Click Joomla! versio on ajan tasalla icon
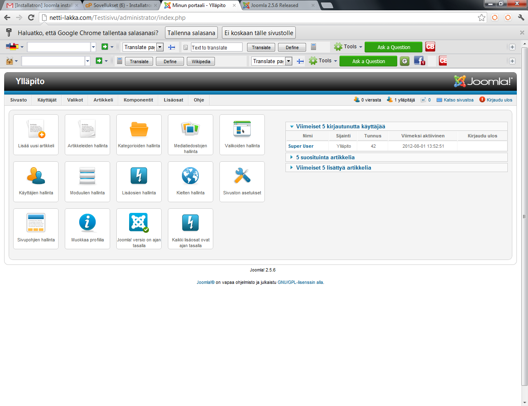The width and height of the screenshot is (528, 406). pos(139,229)
